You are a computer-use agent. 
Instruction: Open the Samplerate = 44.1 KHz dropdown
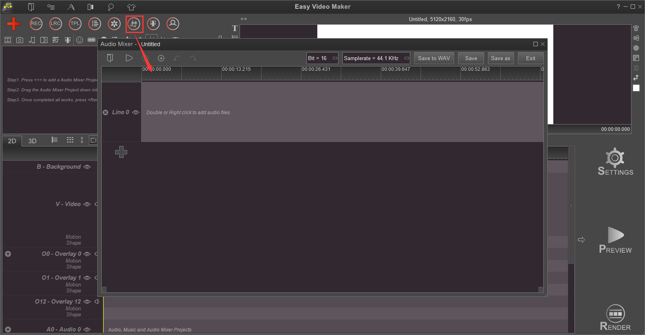(376, 58)
